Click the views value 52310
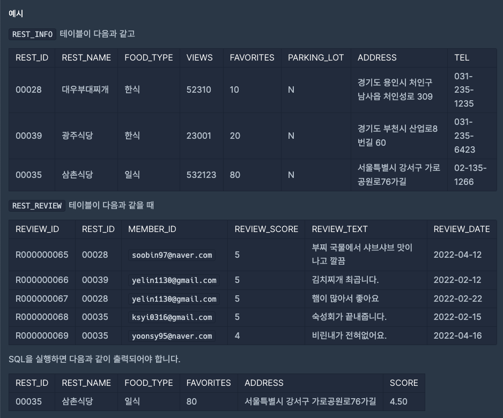The height and width of the screenshot is (418, 503). coord(198,89)
